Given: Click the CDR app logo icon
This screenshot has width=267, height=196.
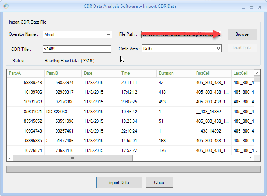Looking at the screenshot, I should click(x=6, y=6).
